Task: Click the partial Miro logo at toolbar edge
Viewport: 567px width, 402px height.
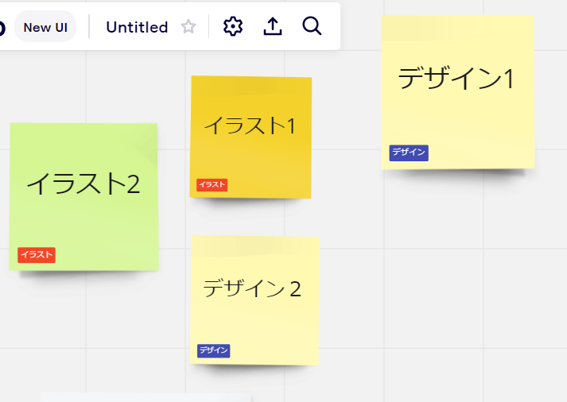Action: pyautogui.click(x=2, y=29)
